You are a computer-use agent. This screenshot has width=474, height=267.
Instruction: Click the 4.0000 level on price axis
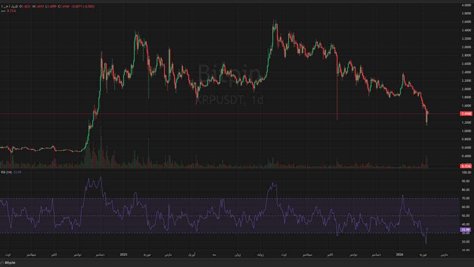(466, 5)
